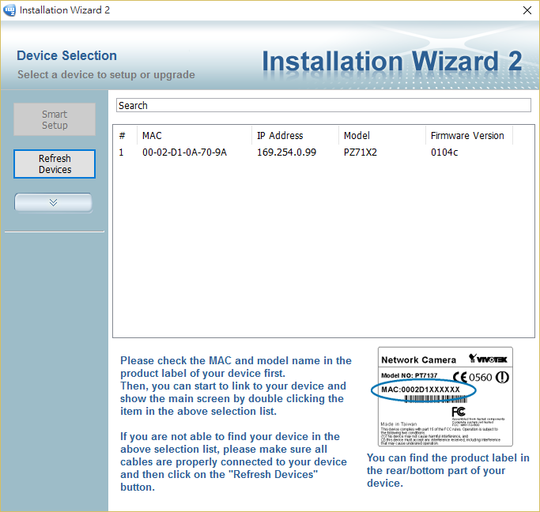The image size is (540, 512).
Task: Click the Refresh Devices button
Action: click(55, 164)
